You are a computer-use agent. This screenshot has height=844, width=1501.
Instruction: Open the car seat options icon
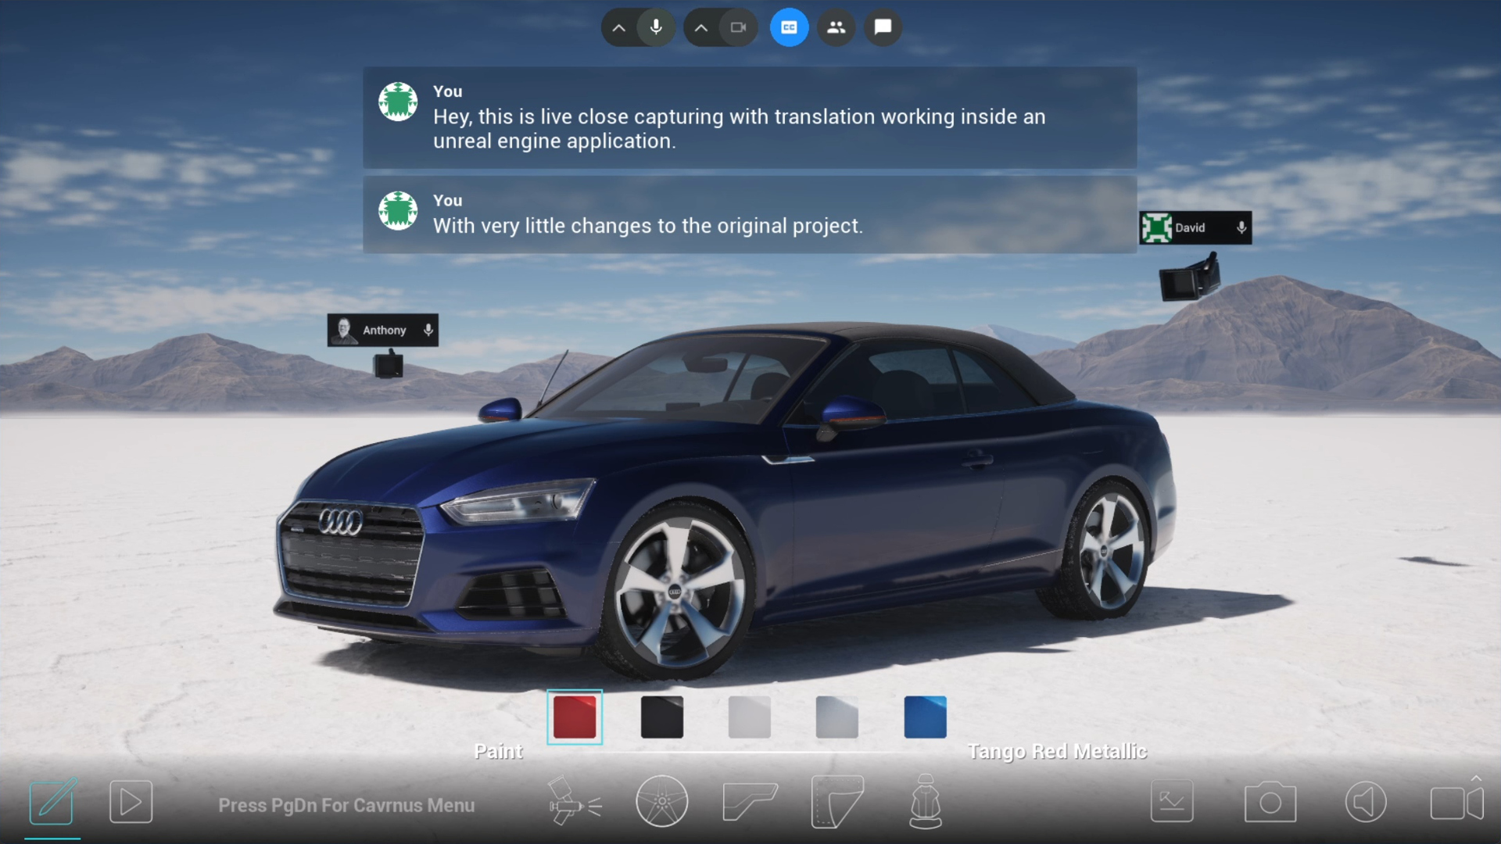pos(926,801)
